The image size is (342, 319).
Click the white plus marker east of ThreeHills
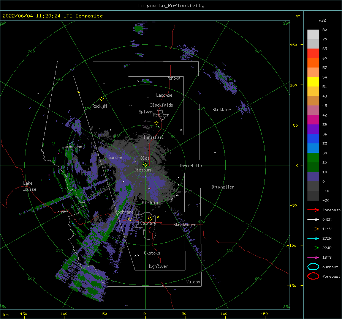click(215, 152)
